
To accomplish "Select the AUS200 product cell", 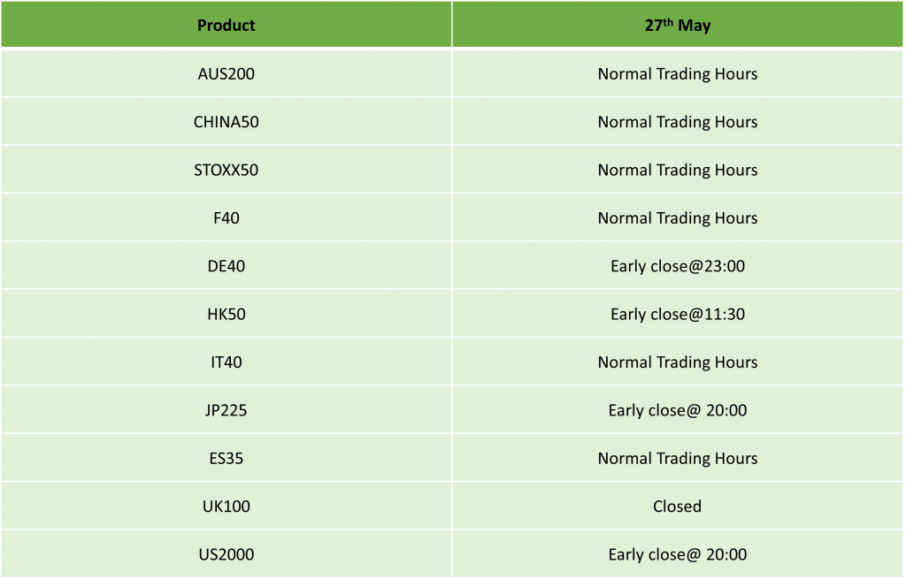I will click(x=226, y=74).
